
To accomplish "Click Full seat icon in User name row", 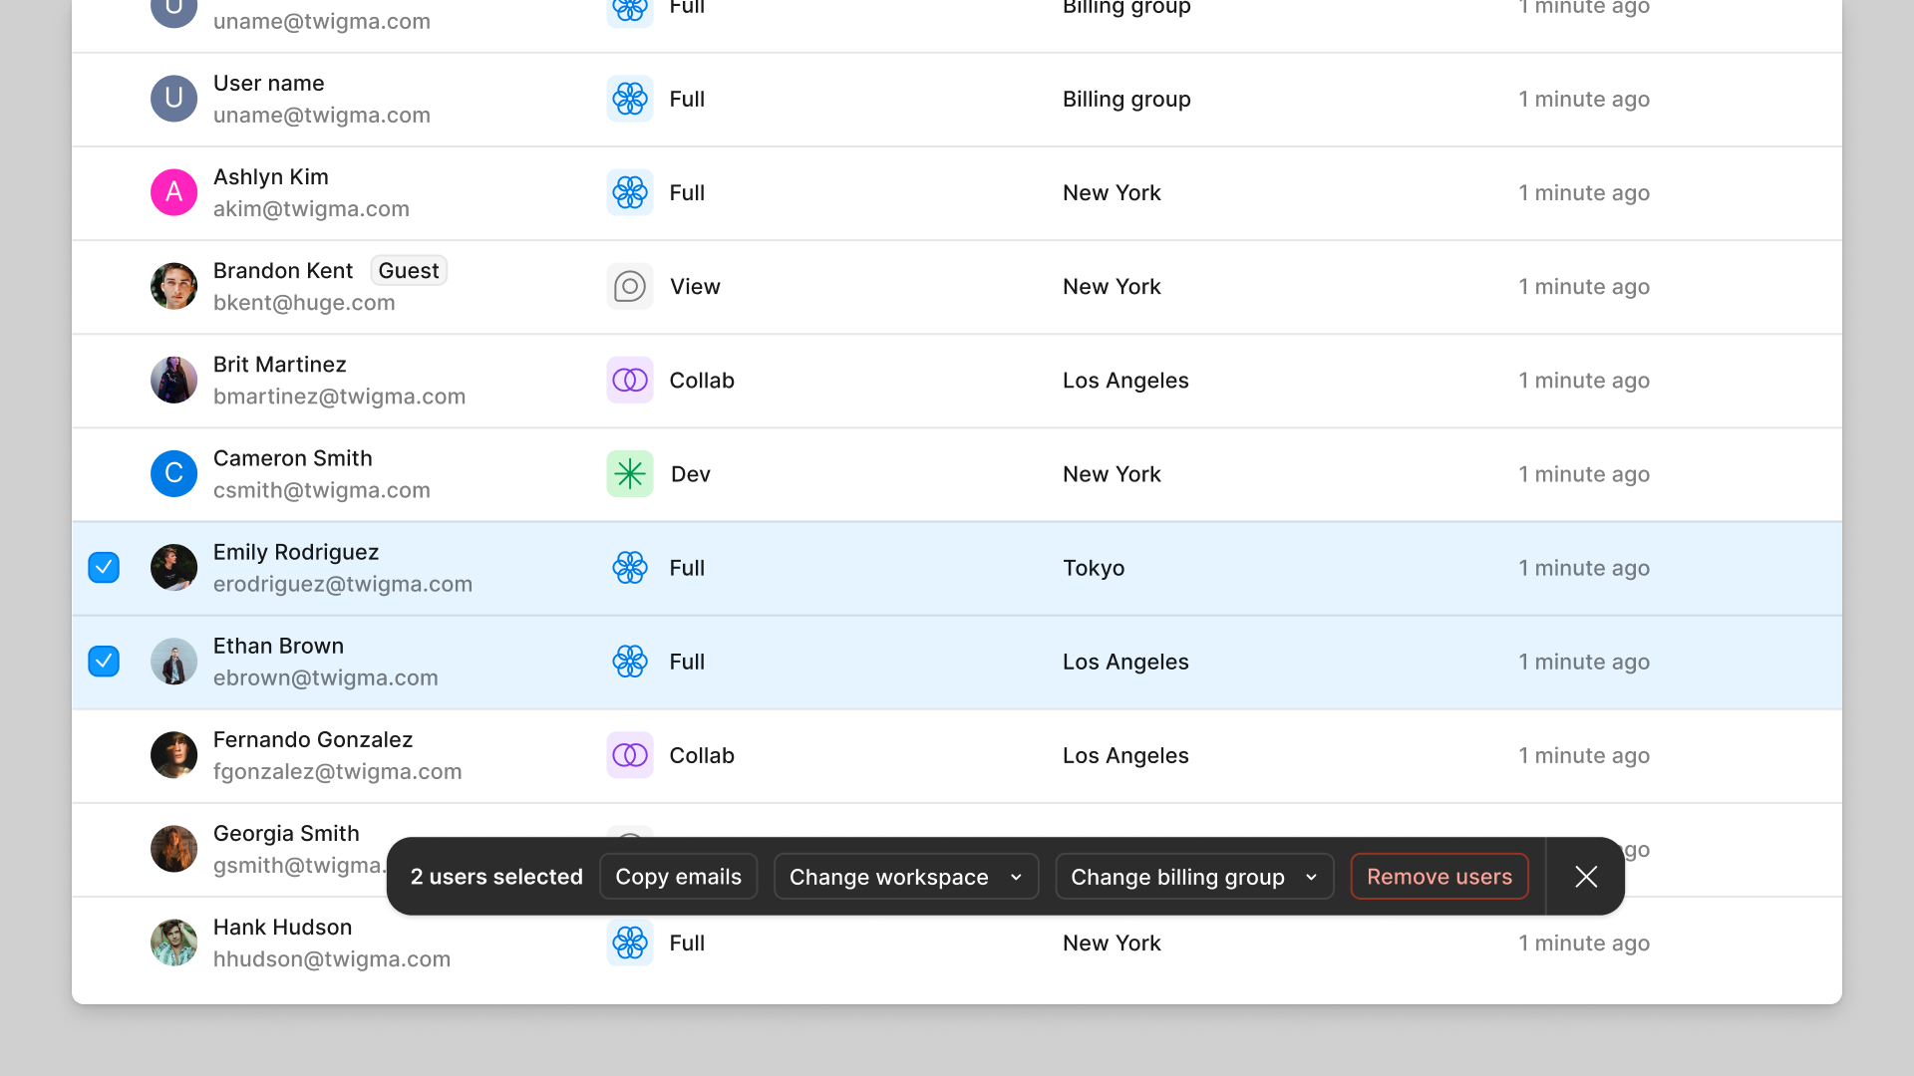I will tap(630, 99).
